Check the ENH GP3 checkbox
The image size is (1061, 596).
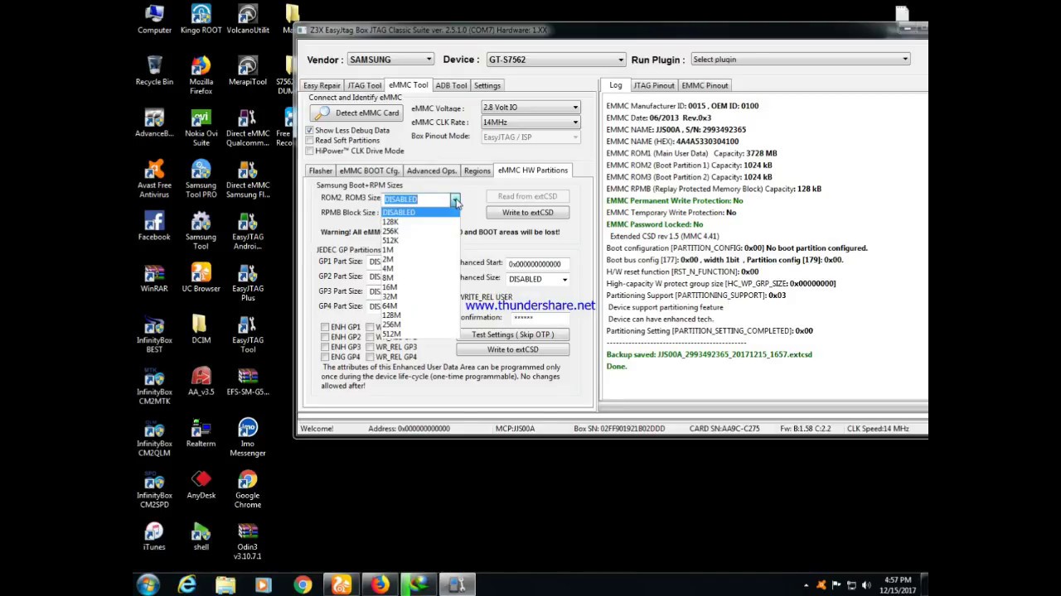325,347
